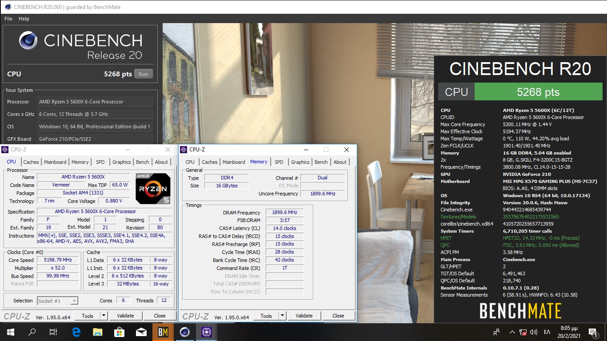
Task: Click the CPU-Z icon in Memory window title
Action: point(184,150)
